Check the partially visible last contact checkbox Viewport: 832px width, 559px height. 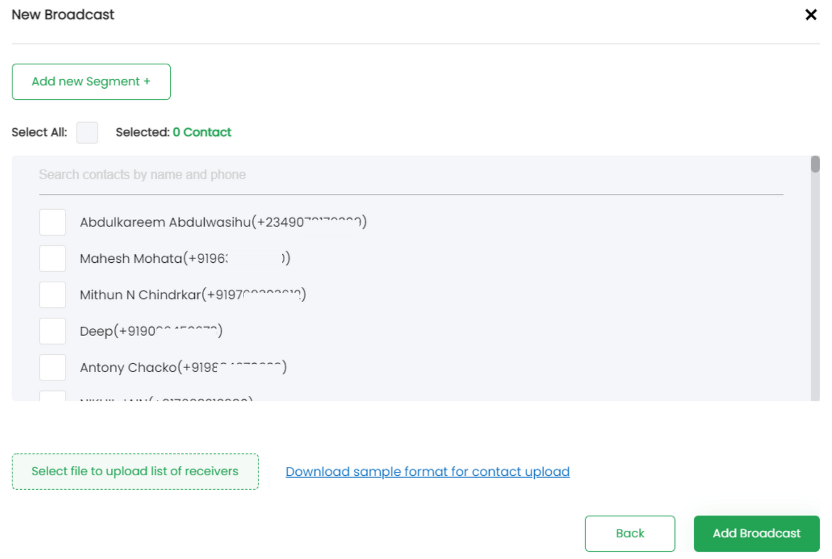[53, 396]
